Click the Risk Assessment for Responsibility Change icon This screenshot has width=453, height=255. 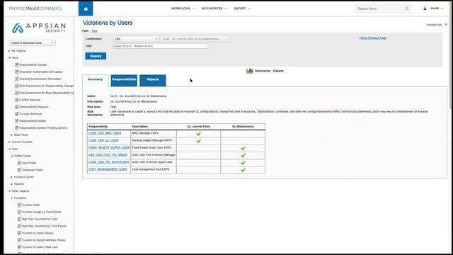pos(17,86)
